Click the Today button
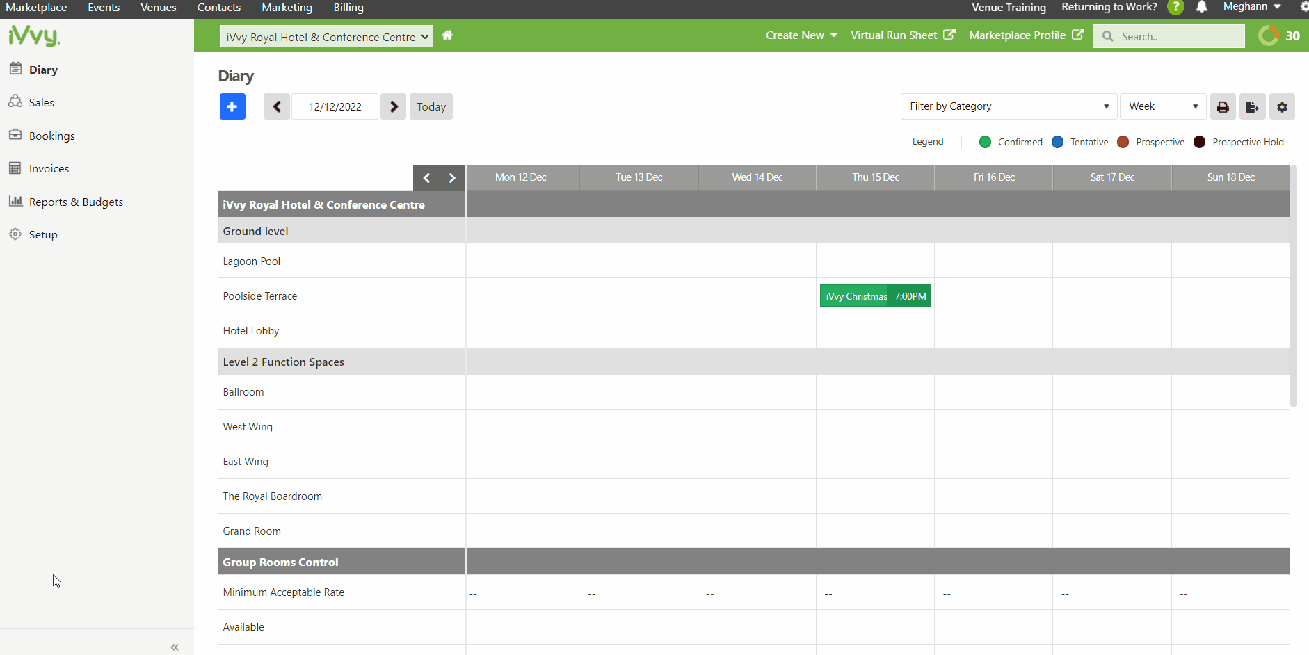1309x655 pixels. 431,106
